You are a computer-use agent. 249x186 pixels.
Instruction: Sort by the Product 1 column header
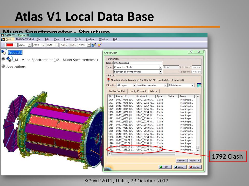point(125,96)
